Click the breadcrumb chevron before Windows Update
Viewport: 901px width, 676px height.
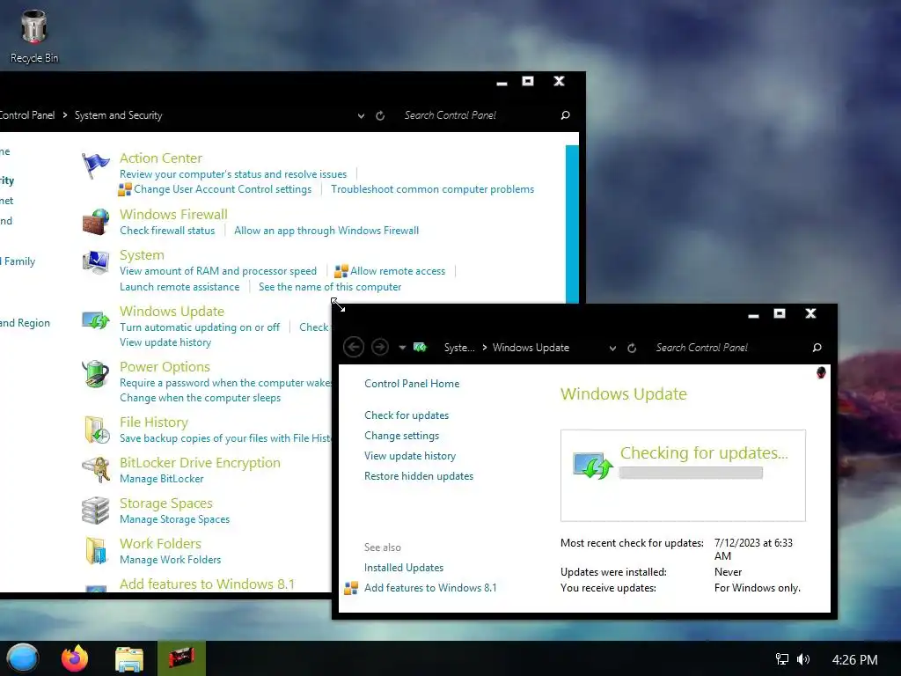click(x=485, y=347)
